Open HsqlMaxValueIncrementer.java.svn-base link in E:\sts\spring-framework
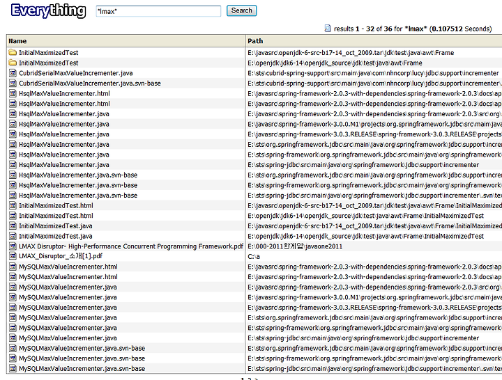The width and height of the screenshot is (502, 380). (78, 185)
